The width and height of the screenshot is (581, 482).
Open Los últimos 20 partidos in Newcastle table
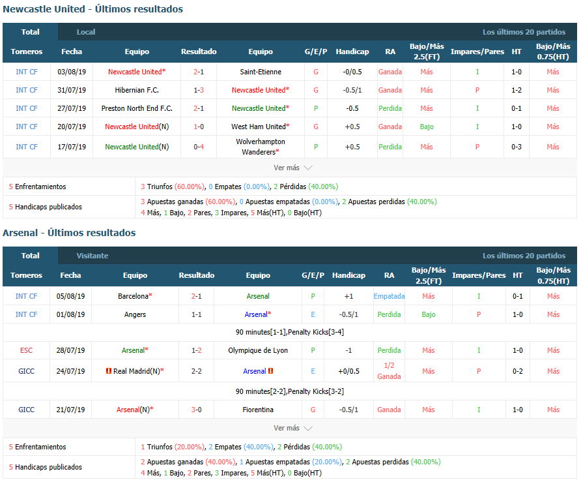[x=524, y=32]
